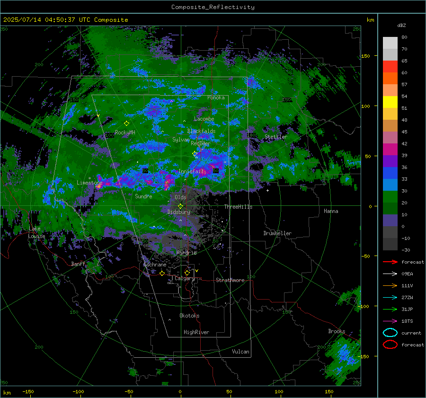Click the Airdrie city label

tap(186, 253)
